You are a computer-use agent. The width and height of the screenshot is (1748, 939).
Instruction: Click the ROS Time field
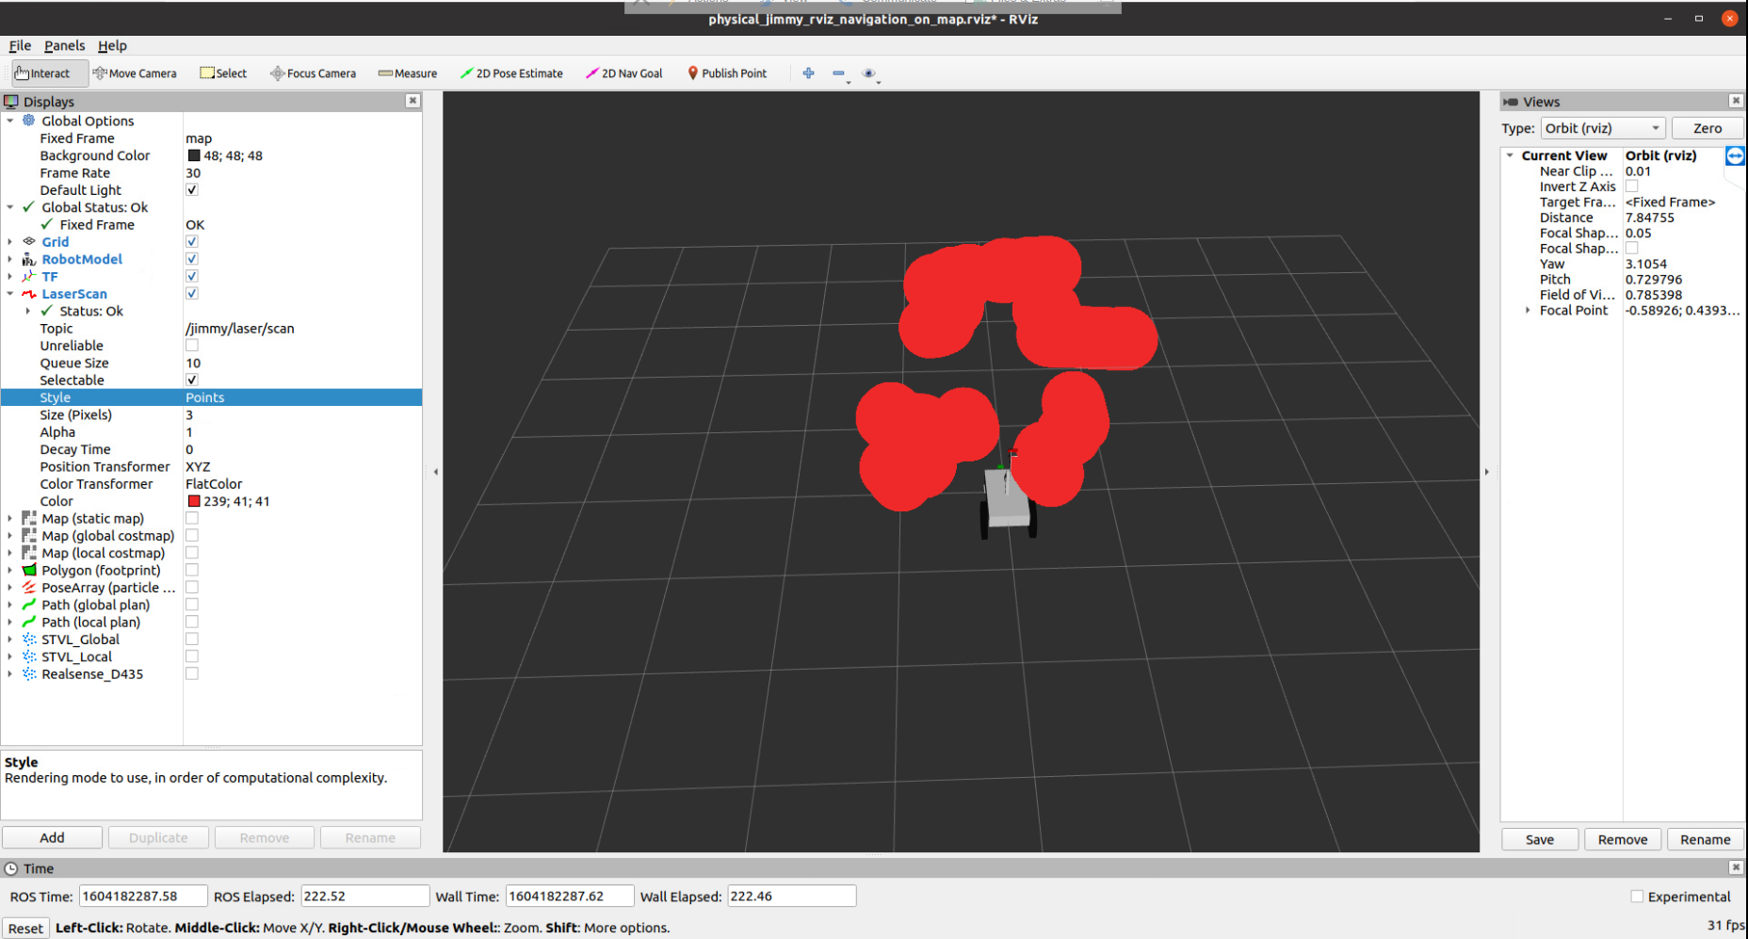pyautogui.click(x=142, y=896)
